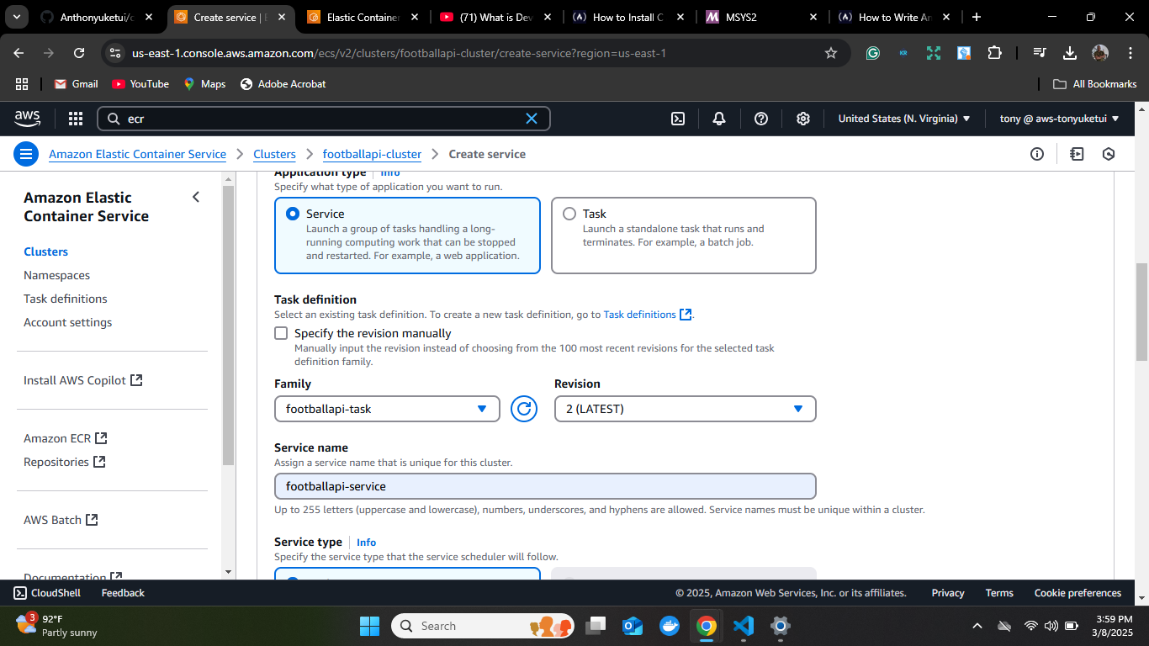The width and height of the screenshot is (1149, 646).
Task: Clear the ecr search text
Action: pyautogui.click(x=532, y=119)
